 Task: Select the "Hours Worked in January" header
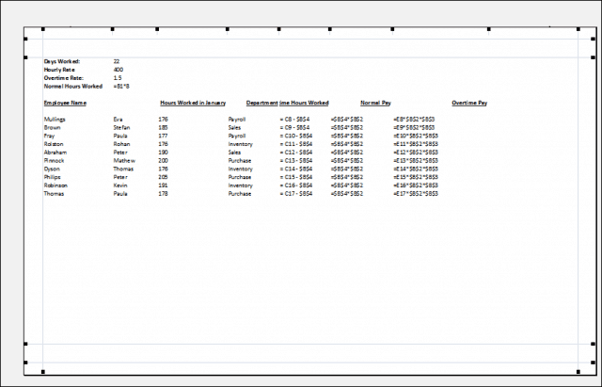pos(192,102)
